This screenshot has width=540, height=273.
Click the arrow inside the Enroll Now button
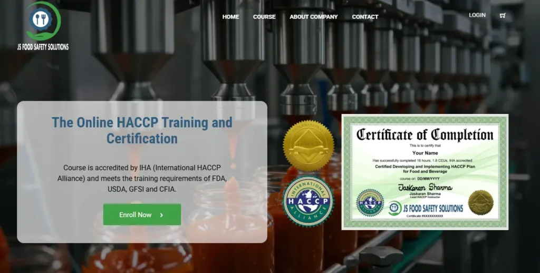tap(161, 215)
